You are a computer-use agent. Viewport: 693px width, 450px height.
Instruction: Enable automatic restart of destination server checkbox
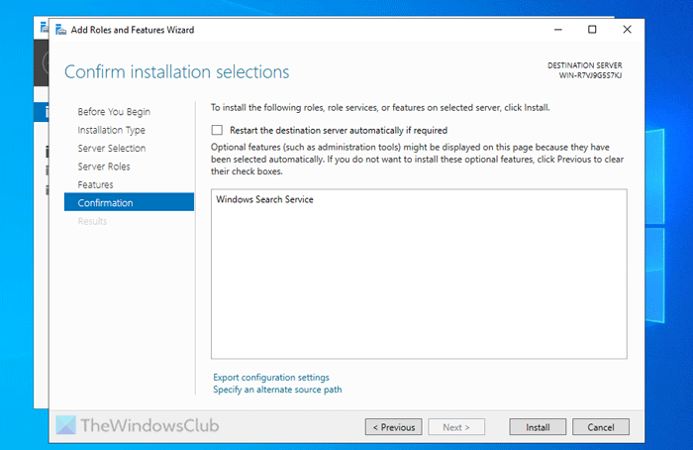click(217, 130)
